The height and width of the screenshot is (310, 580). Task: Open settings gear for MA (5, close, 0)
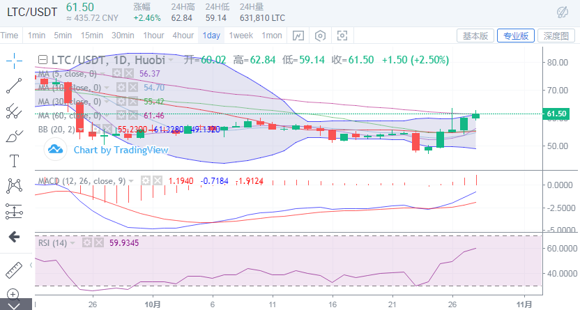117,74
